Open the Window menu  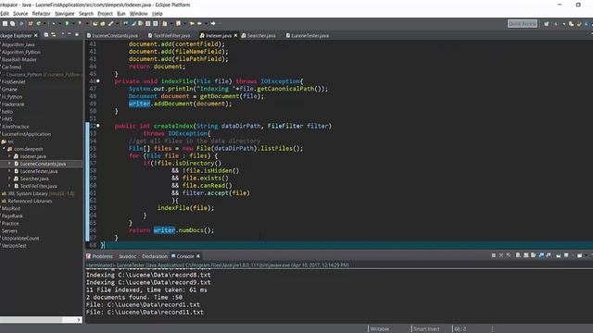[138, 14]
